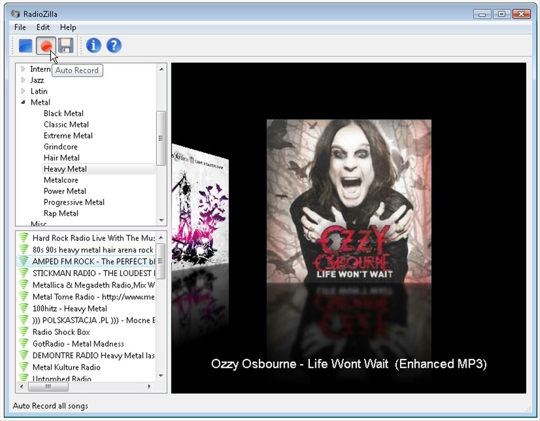Play POLSKASTACJA .PL Mocne station

pyautogui.click(x=93, y=320)
